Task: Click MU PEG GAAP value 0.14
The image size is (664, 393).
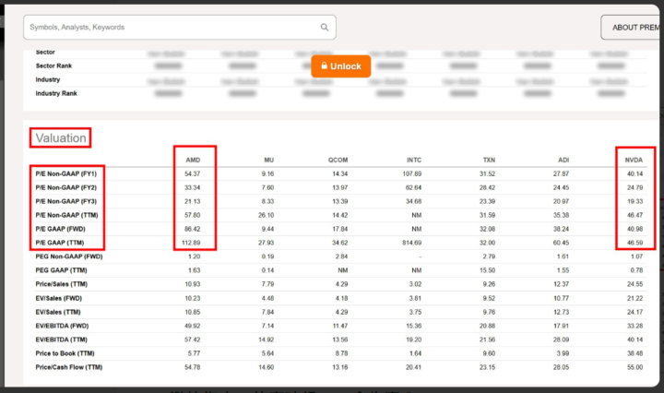Action: pos(267,270)
